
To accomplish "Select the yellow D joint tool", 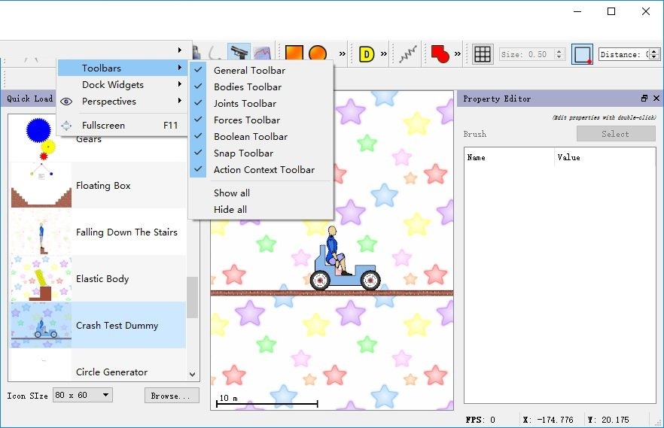I will 367,54.
